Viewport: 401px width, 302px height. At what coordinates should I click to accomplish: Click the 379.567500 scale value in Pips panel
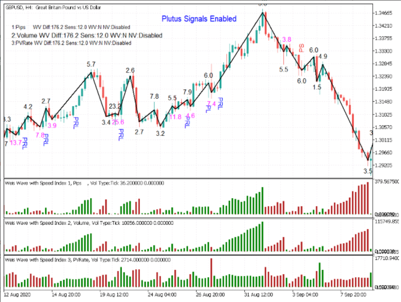[387, 181]
